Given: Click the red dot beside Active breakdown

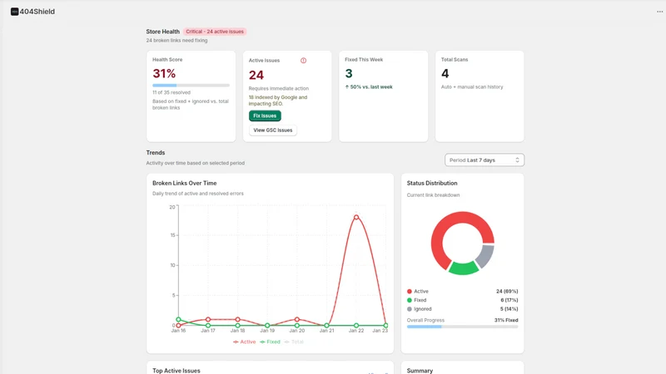Looking at the screenshot, I should [x=410, y=292].
